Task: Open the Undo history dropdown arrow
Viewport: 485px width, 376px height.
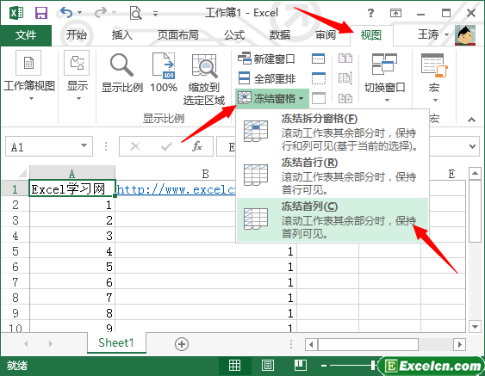Action: (x=80, y=13)
